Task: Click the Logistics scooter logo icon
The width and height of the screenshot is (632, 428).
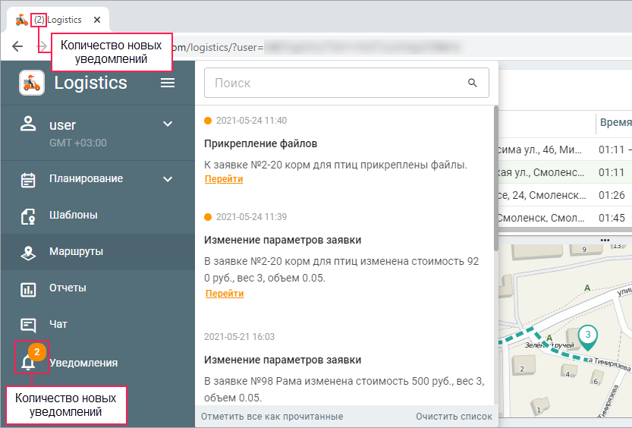Action: (x=32, y=83)
